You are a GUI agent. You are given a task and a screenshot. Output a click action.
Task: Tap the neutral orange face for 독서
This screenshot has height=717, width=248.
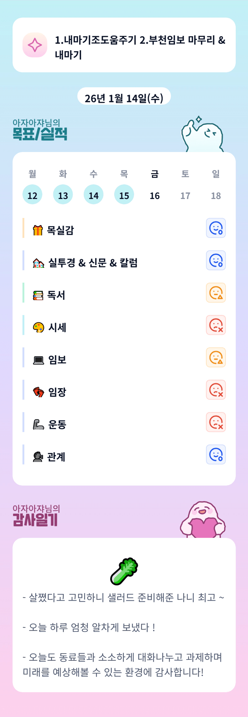pyautogui.click(x=216, y=293)
